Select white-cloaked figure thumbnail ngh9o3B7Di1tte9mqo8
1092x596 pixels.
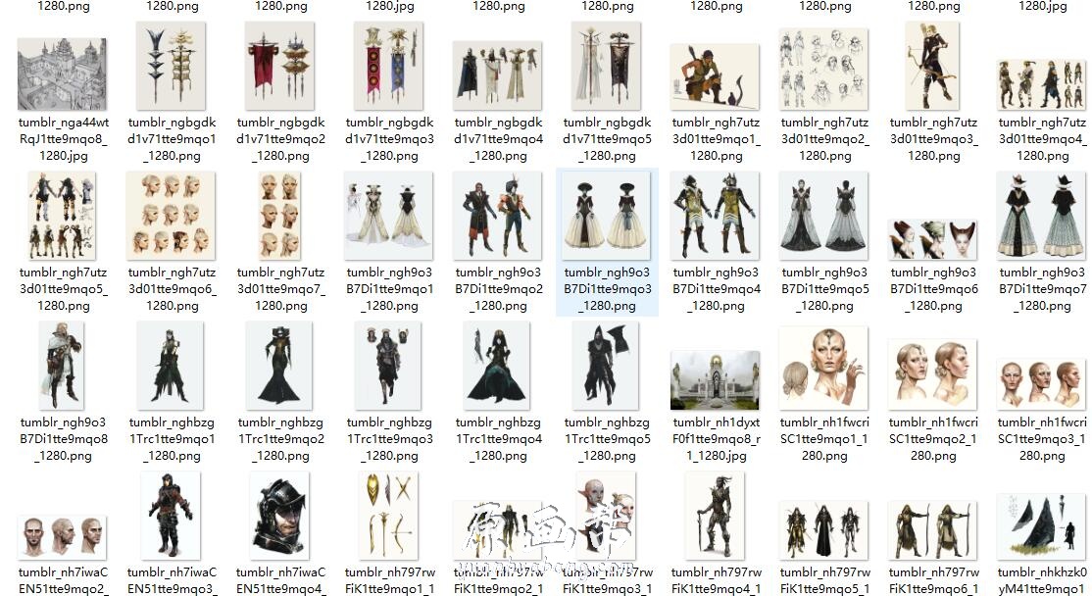(63, 366)
